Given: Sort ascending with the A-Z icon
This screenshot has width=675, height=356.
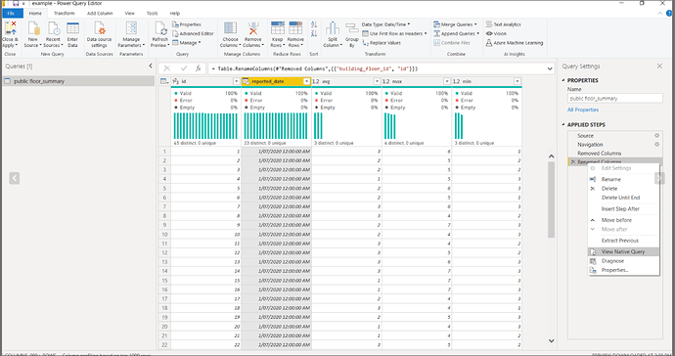Looking at the screenshot, I should tap(314, 24).
